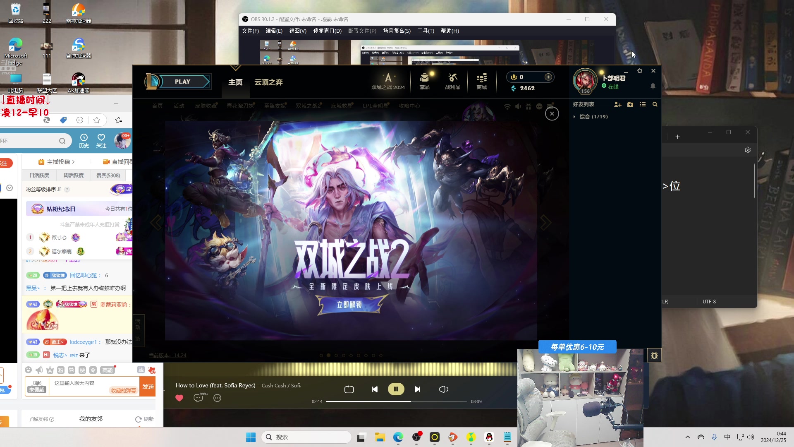Open 文件(F) menu in OBS

click(x=250, y=31)
